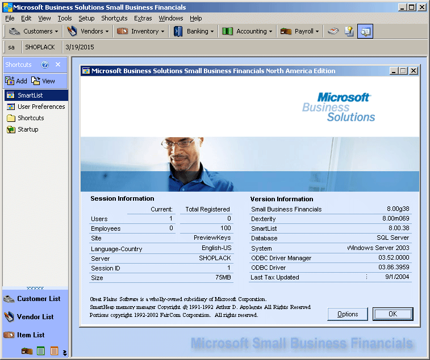Click the 8.00g38 version value
Image resolution: width=430 pixels, height=360 pixels.
click(398, 209)
